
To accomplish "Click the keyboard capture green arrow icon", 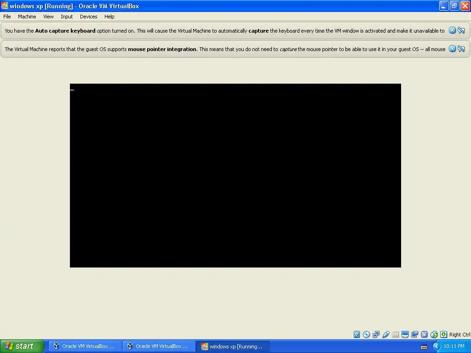I will pyautogui.click(x=444, y=335).
